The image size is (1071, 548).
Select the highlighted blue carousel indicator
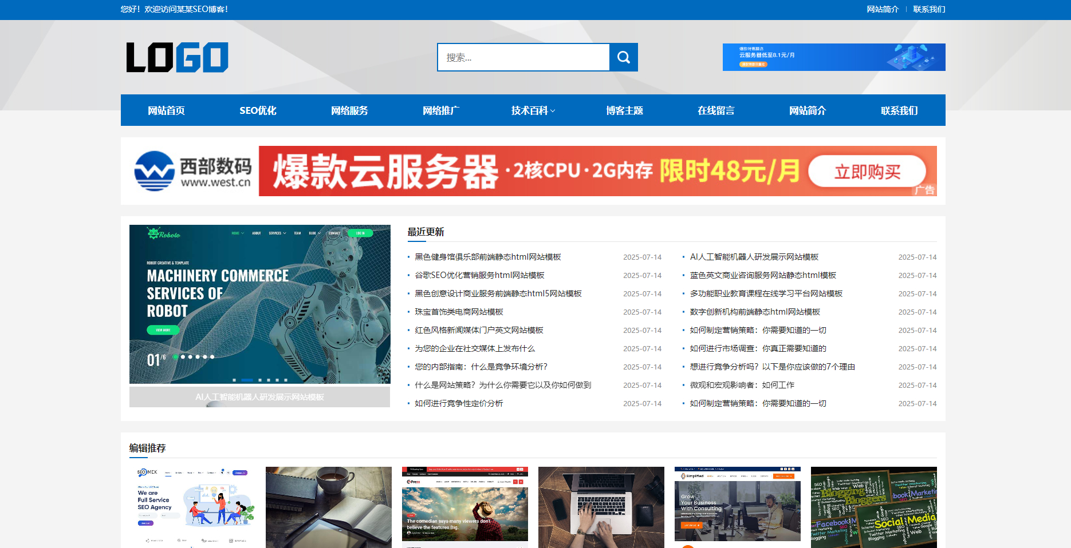click(247, 380)
